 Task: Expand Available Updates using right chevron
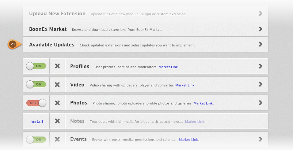tap(261, 44)
